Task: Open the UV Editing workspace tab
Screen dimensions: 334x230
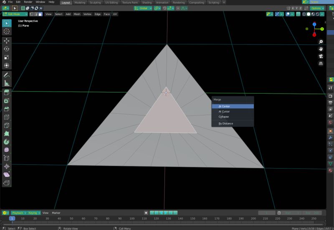Action: (111, 3)
